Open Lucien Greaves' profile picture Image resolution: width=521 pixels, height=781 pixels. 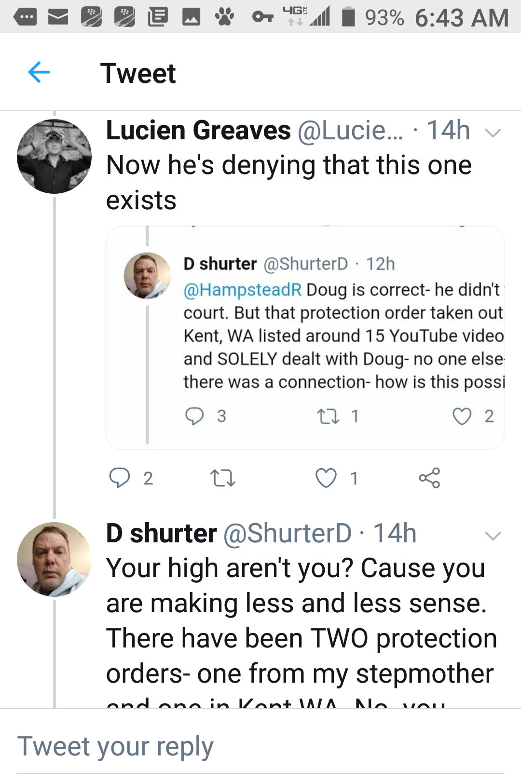click(x=54, y=156)
